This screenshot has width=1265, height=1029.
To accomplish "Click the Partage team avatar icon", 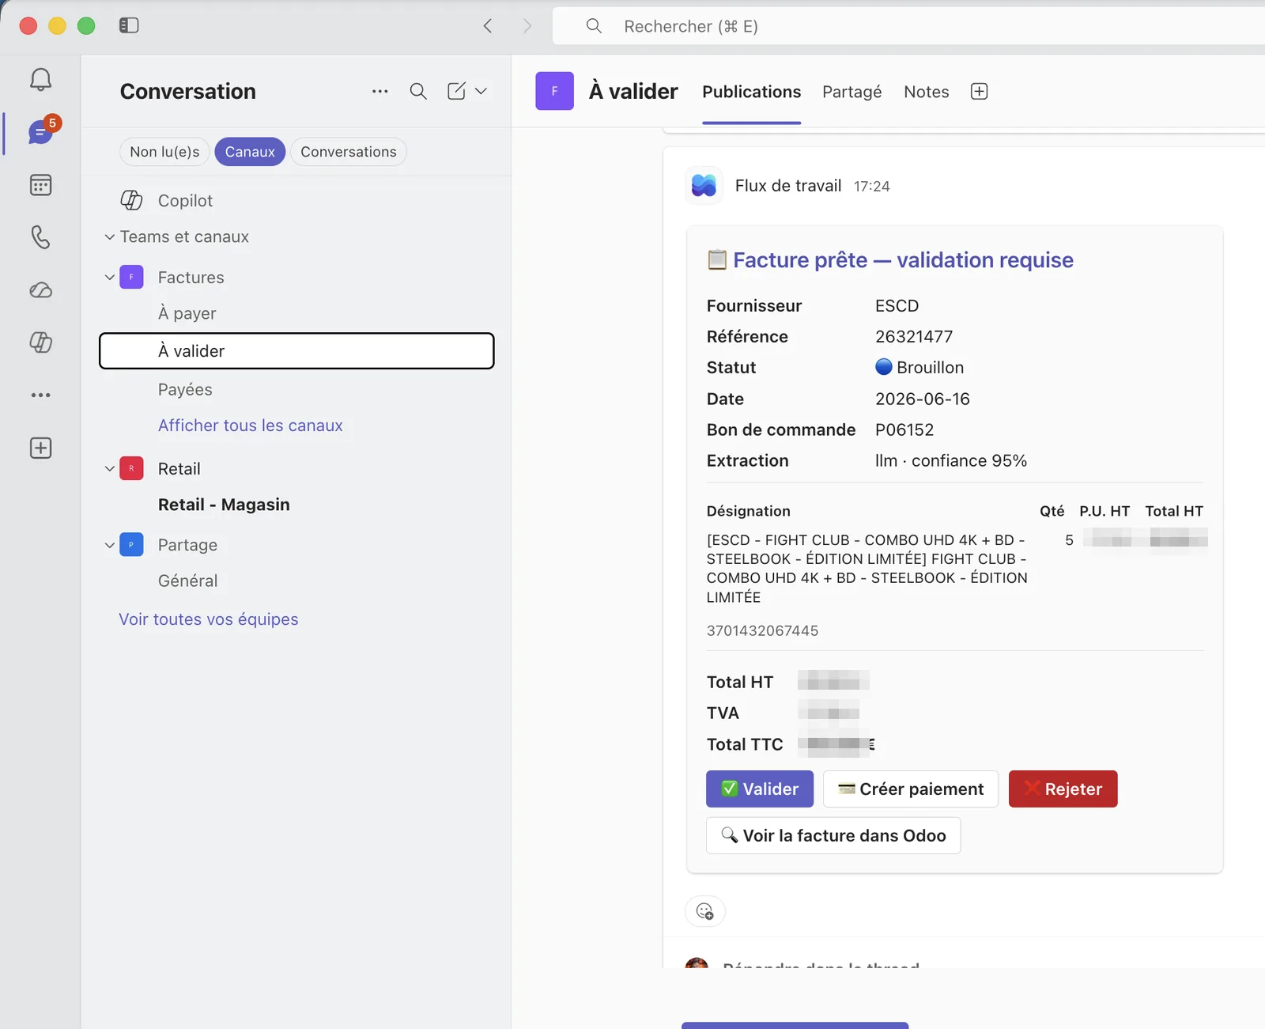I will (131, 544).
